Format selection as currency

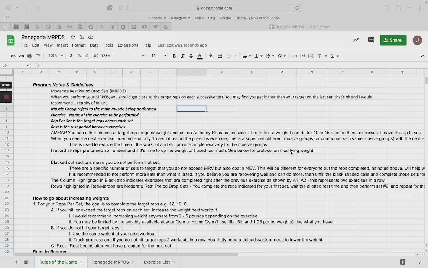pos(71,56)
